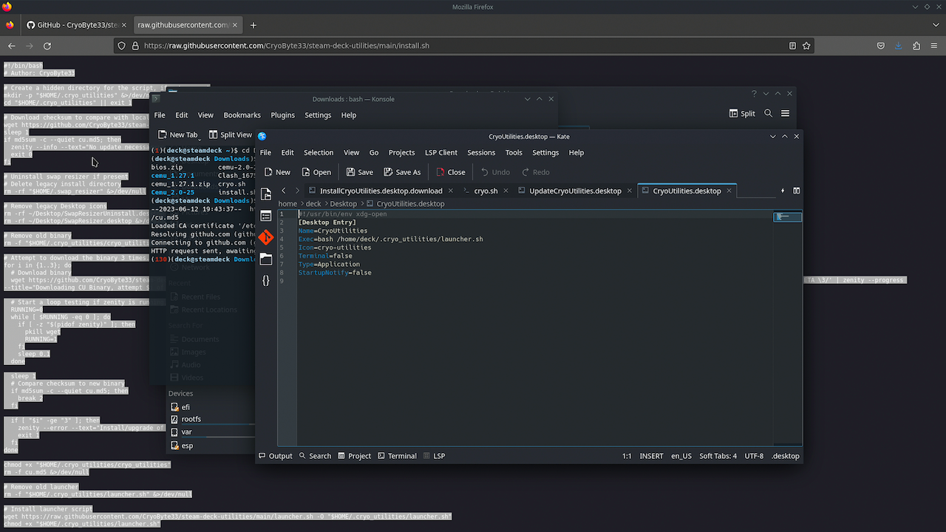Open Kate's Tools menu

[x=514, y=152]
